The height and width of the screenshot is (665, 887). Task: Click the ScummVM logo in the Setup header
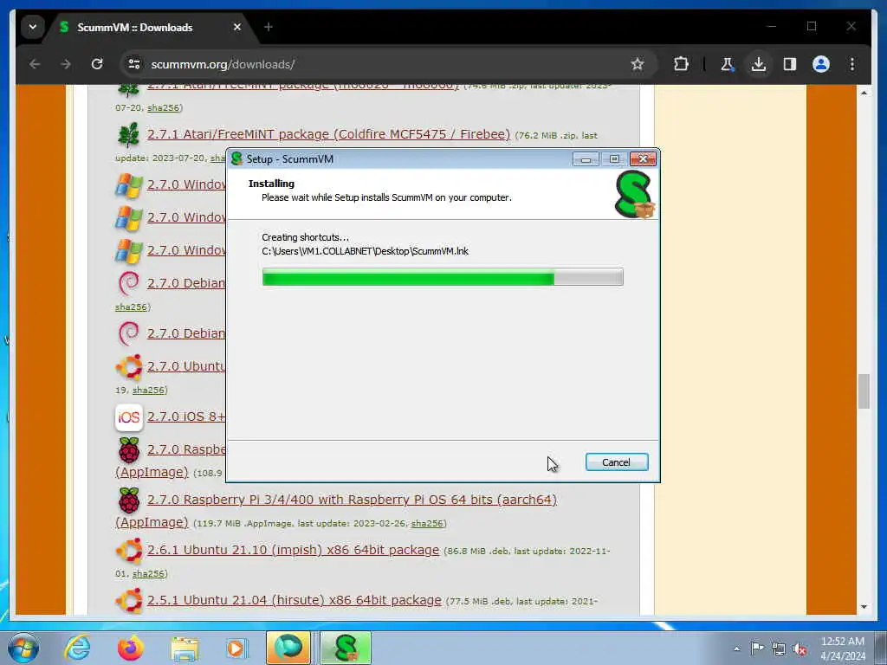(x=634, y=195)
